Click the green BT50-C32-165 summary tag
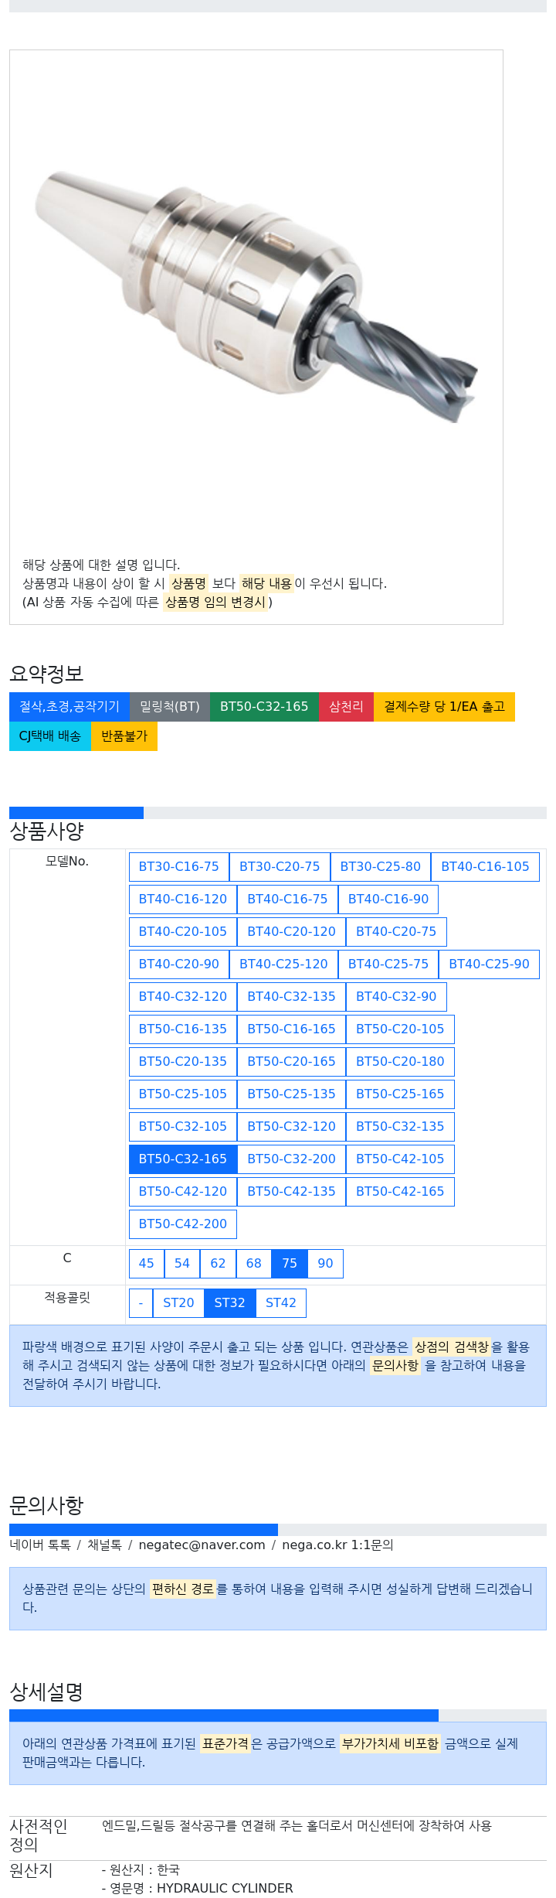This screenshot has width=556, height=1898. click(263, 706)
